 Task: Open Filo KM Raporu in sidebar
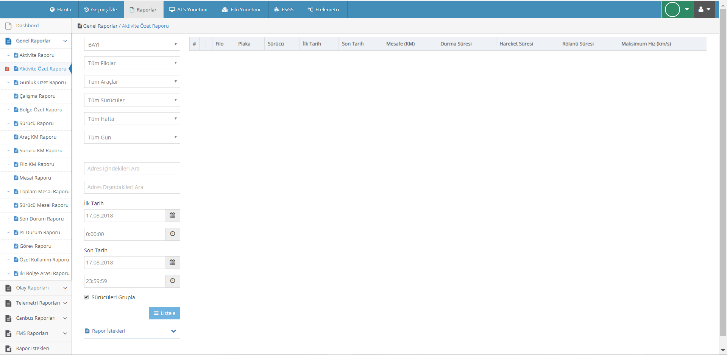[x=37, y=164]
